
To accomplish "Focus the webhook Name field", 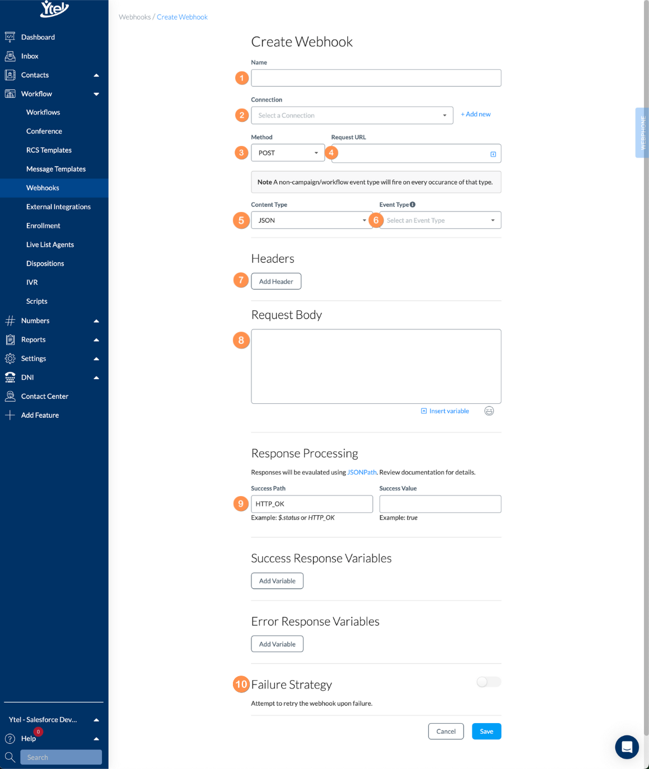I will (376, 78).
